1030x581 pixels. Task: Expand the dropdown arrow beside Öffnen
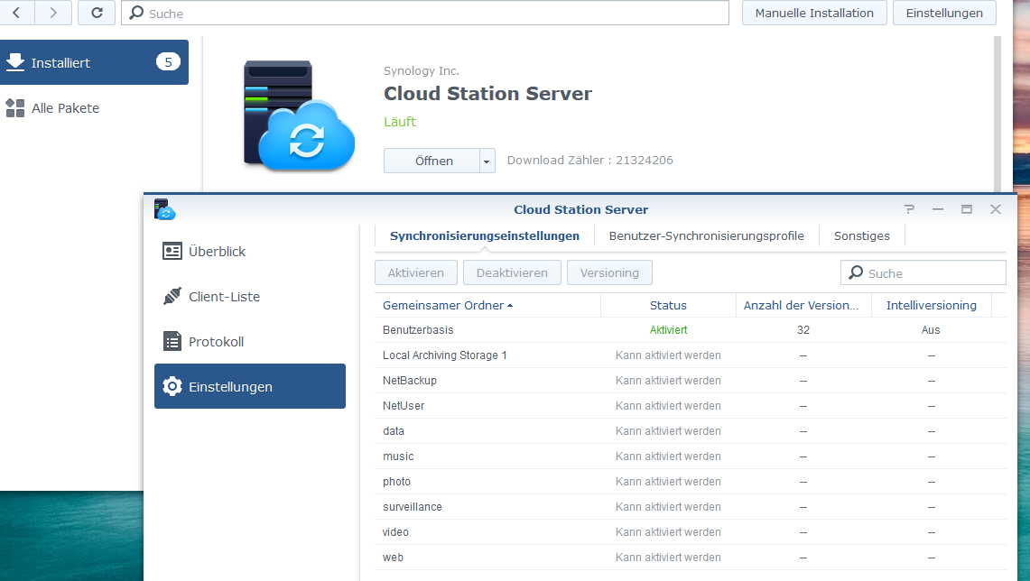[x=487, y=161]
